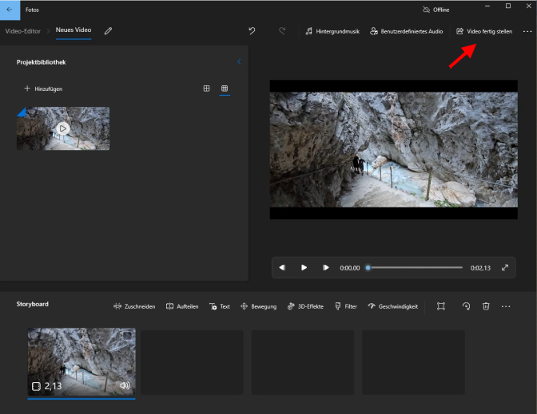Viewport: 537px width, 414px height.
Task: Go to Video-Editor breadcrumb
Action: click(x=24, y=30)
